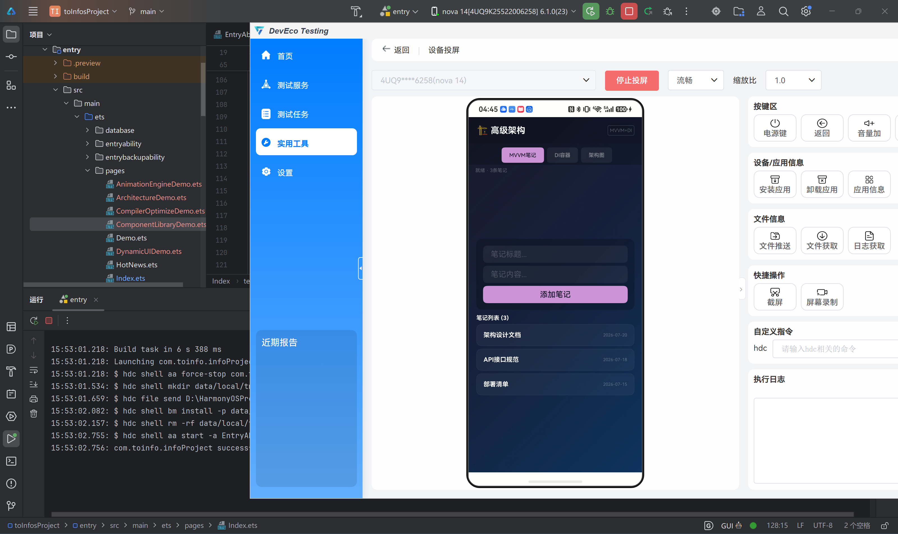Open the Terminal tool window
The image size is (898, 534).
point(11,461)
